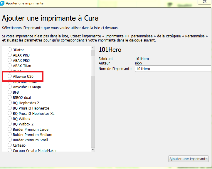The height and width of the screenshot is (169, 212).
Task: Select ABAX Titan radio button
Action: (x=10, y=65)
